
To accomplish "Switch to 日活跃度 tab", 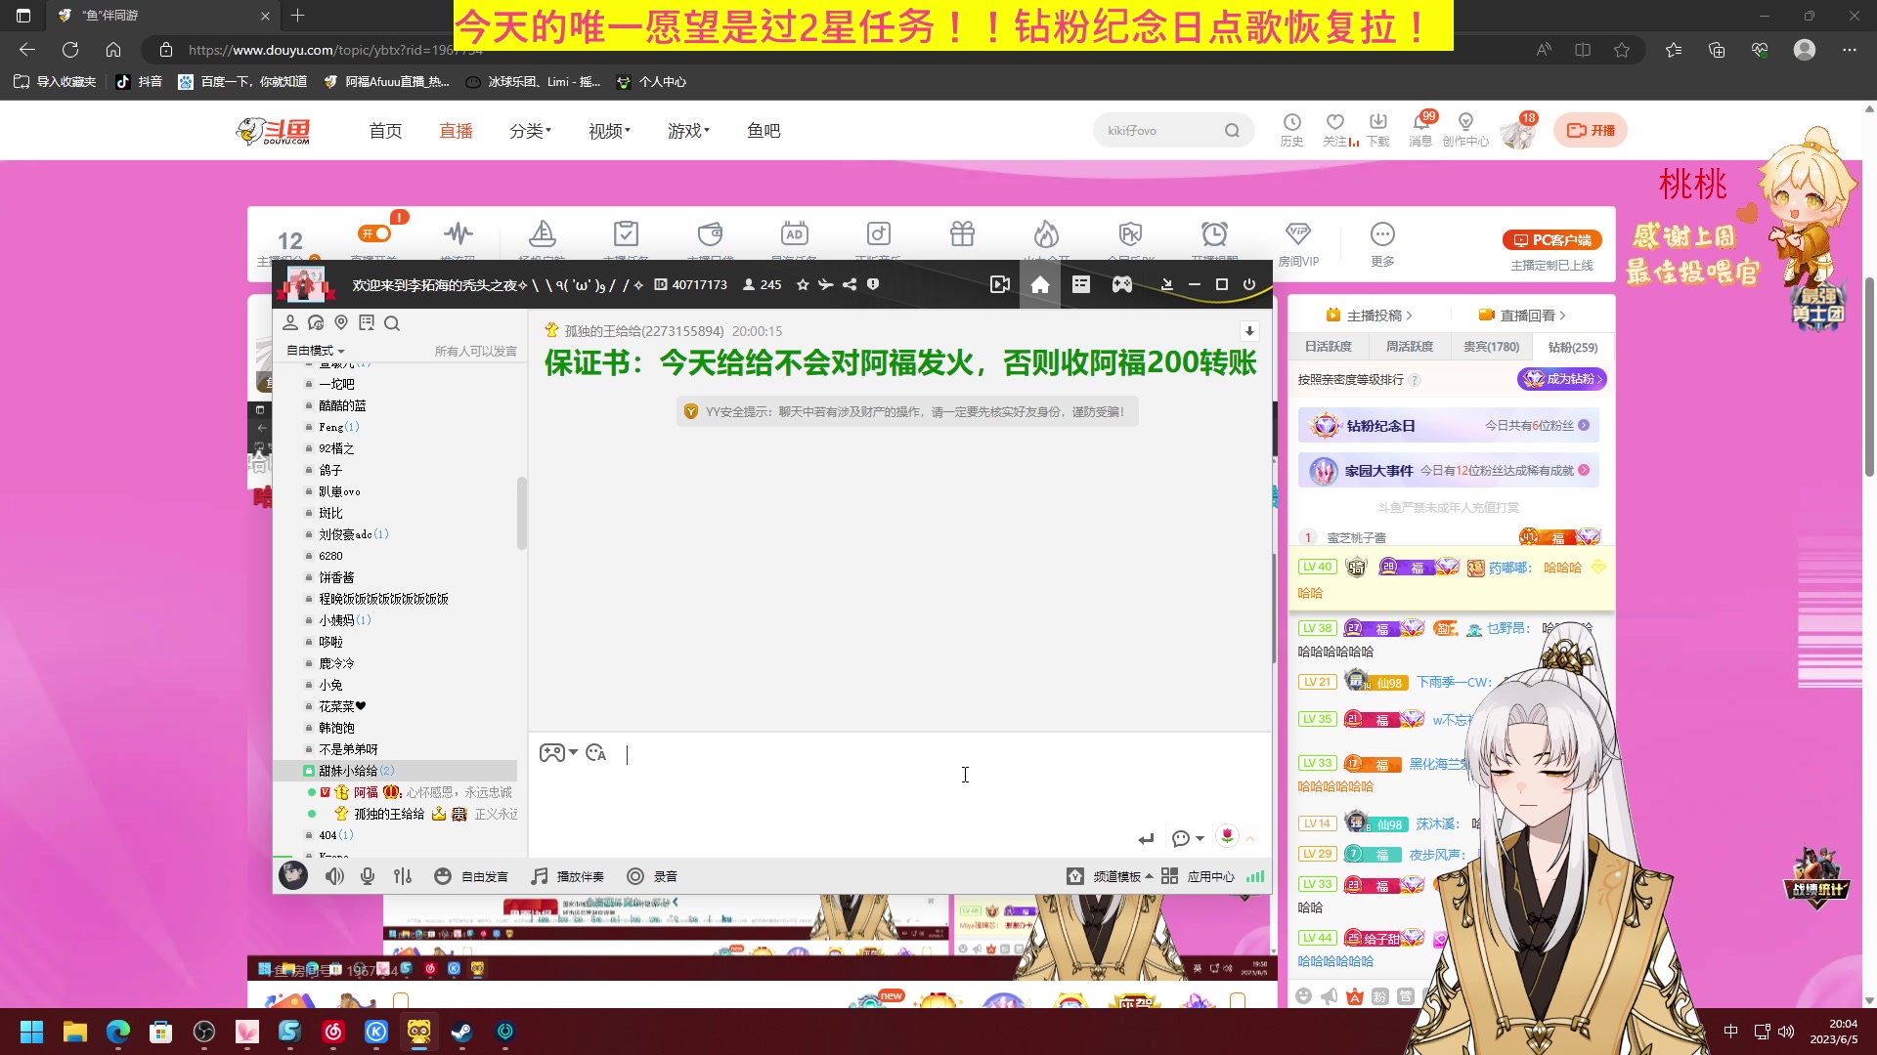I will click(1328, 347).
